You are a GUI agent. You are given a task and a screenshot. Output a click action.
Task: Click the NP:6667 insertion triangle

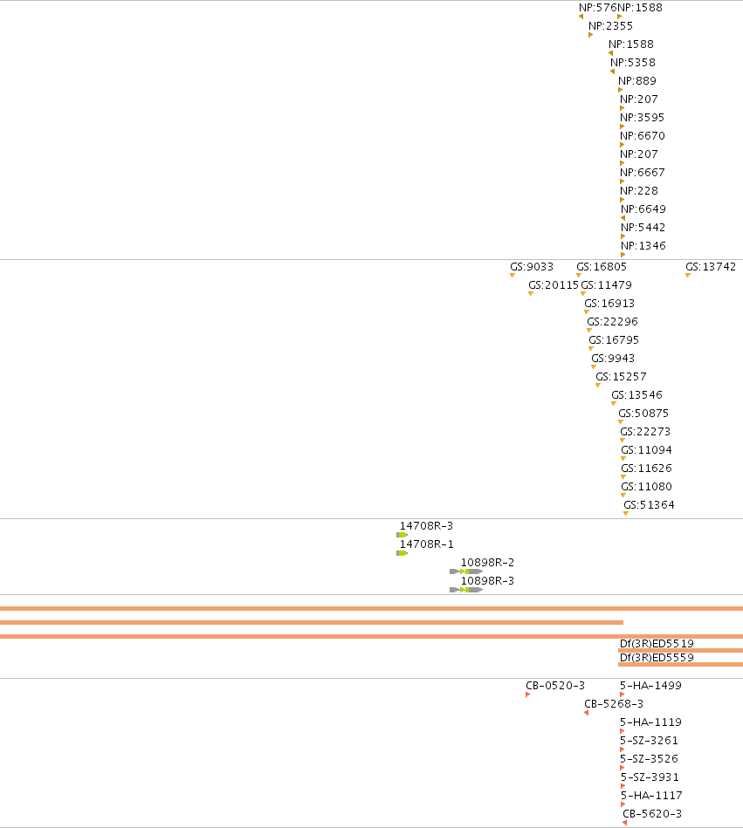click(622, 181)
